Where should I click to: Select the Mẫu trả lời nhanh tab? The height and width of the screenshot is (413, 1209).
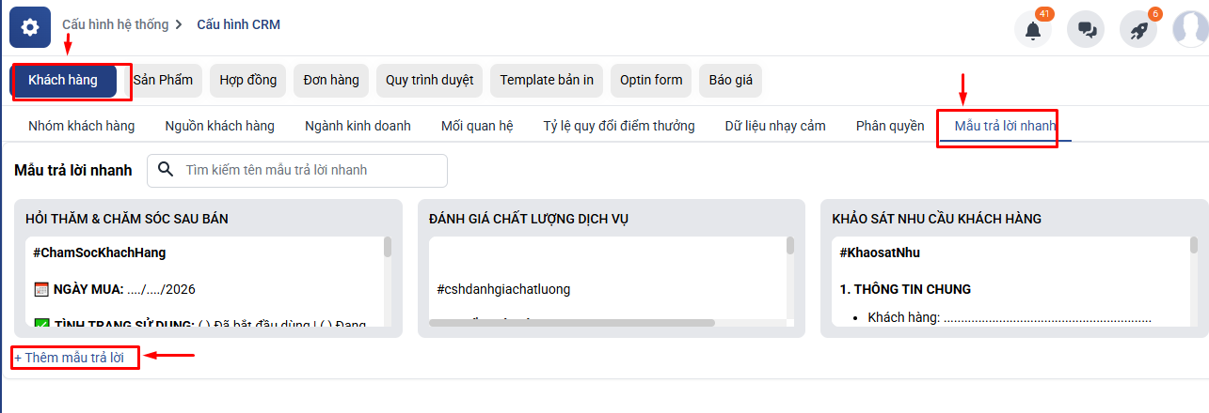[1005, 126]
